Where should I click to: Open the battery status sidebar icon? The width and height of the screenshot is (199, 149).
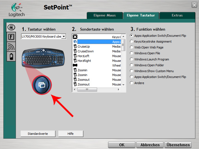point(11,57)
